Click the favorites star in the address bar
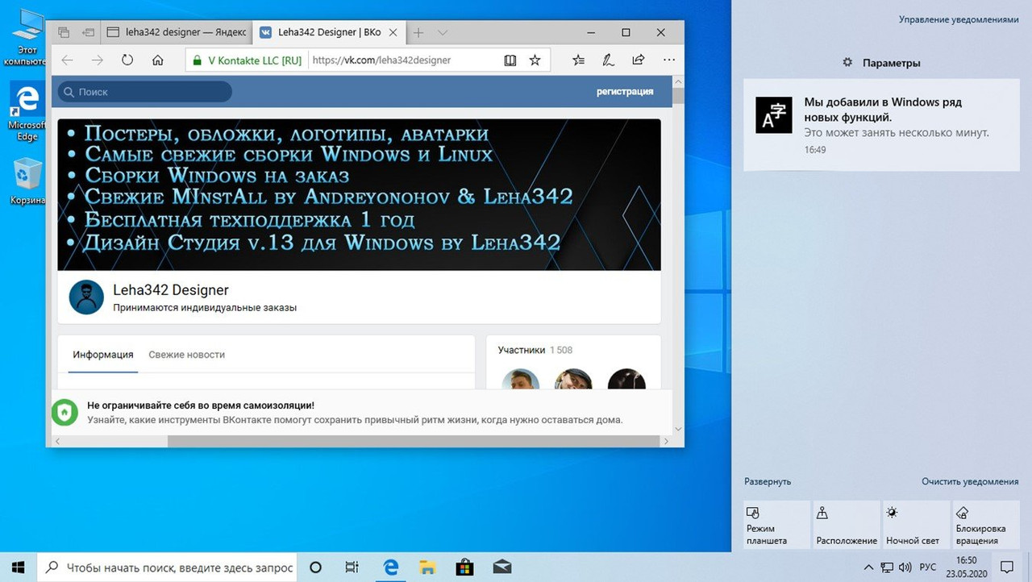The width and height of the screenshot is (1032, 582). coord(535,59)
